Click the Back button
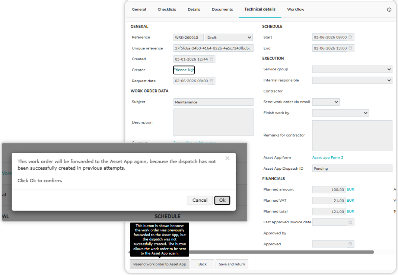 203,264
